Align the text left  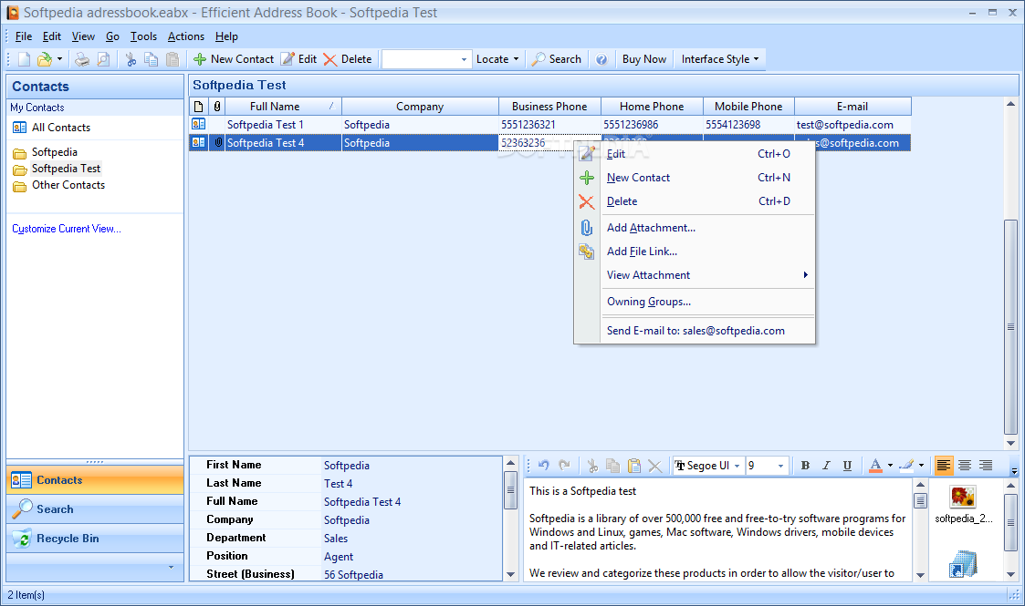943,465
